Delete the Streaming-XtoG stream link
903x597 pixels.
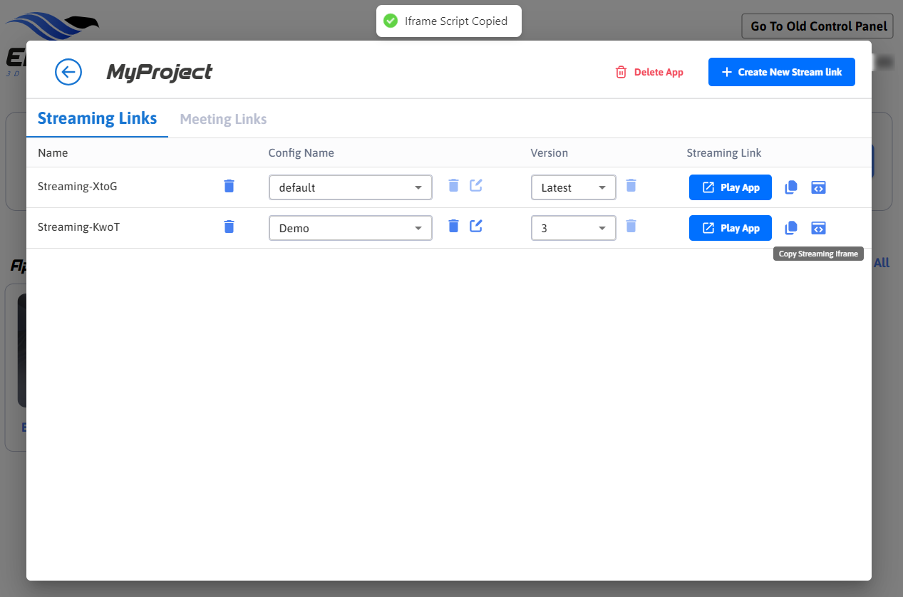point(229,187)
